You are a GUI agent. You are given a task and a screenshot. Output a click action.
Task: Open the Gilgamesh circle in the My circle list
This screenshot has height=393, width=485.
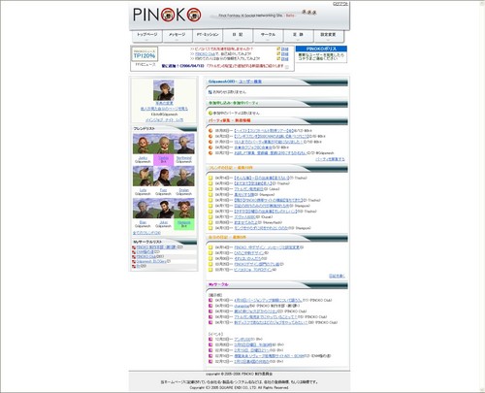(151, 261)
